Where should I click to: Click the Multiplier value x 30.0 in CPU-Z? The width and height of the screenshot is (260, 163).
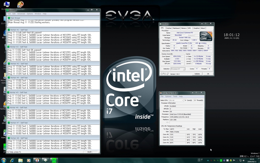pyautogui.click(x=177, y=59)
